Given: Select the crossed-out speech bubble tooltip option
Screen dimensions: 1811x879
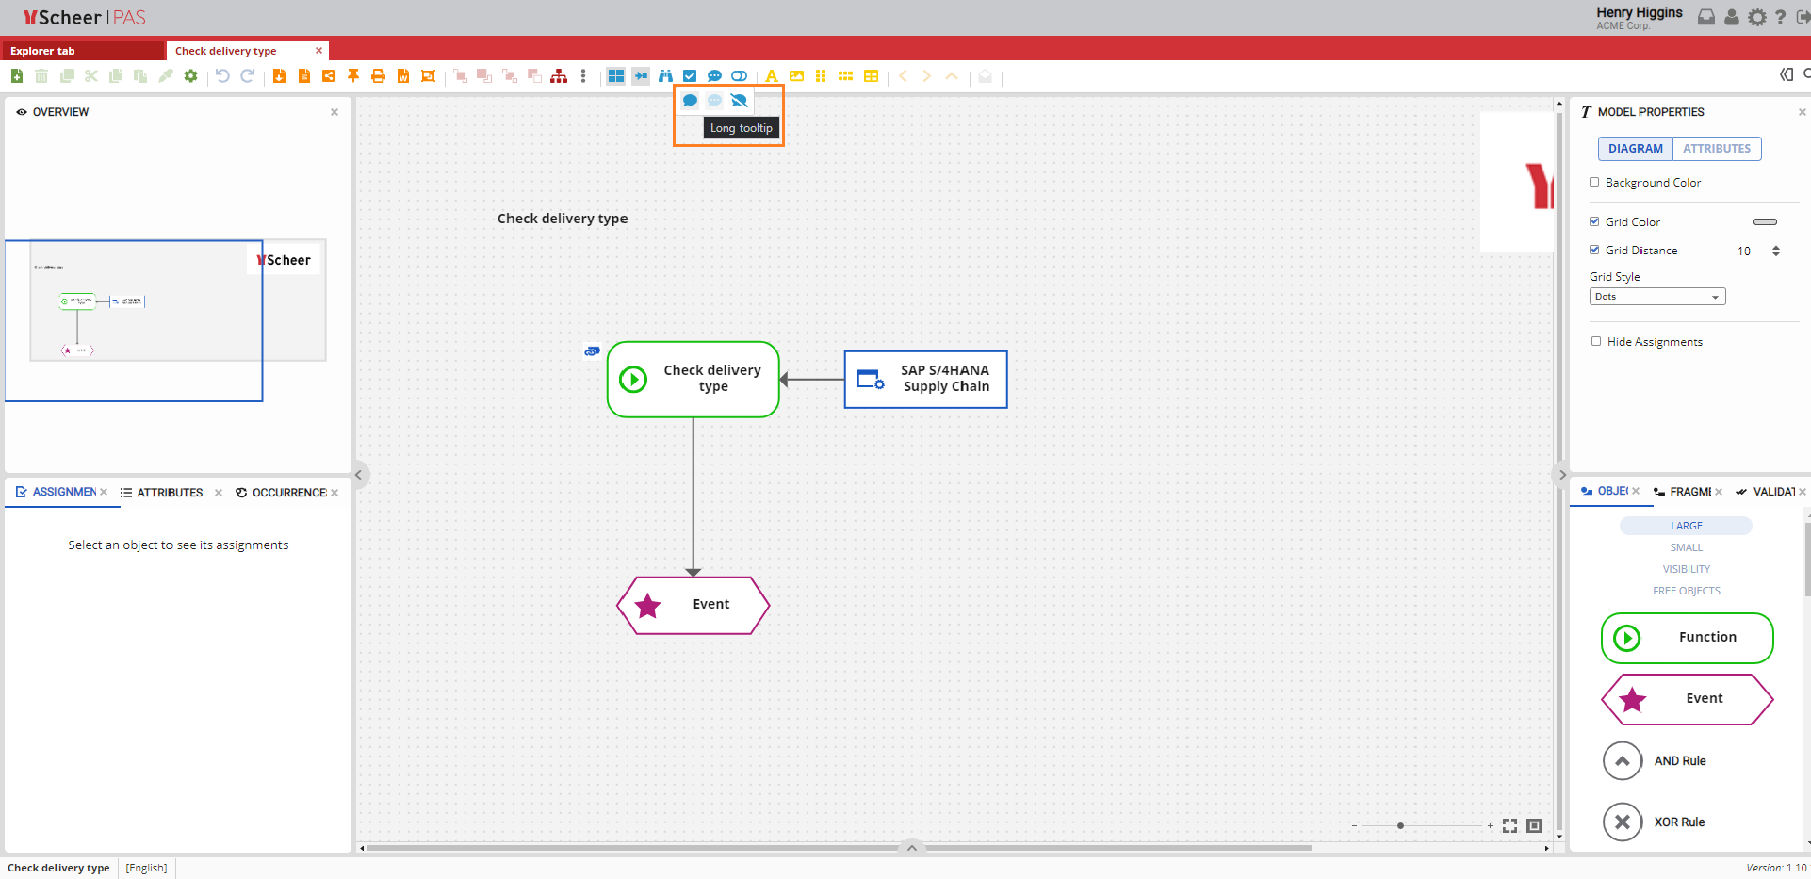Looking at the screenshot, I should point(739,101).
